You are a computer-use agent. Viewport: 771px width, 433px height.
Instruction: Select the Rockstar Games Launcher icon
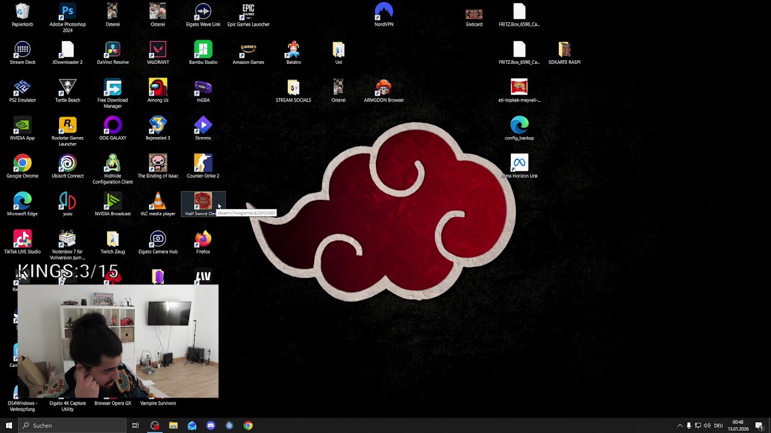[x=67, y=132]
